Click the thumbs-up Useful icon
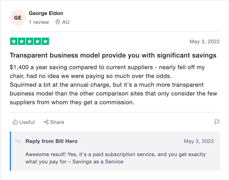Screen dimensions: 229x180 15,122
